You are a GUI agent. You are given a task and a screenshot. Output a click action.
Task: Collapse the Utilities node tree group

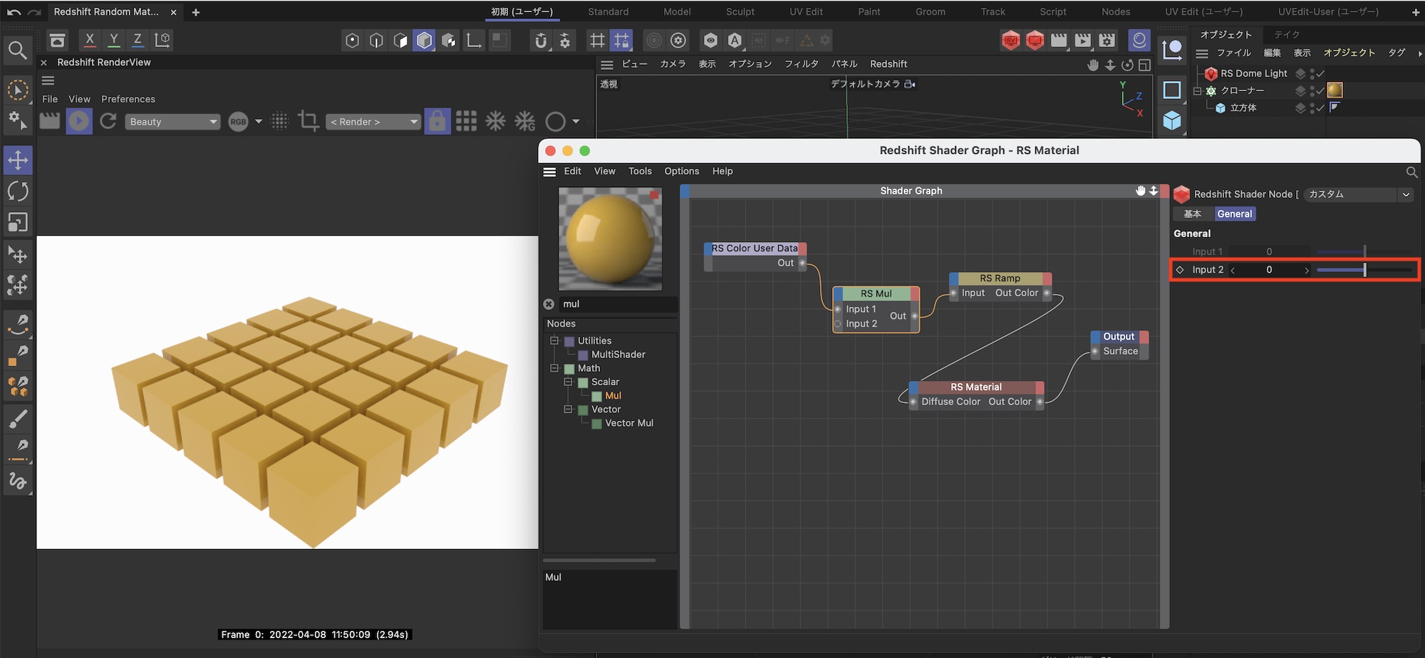(554, 341)
